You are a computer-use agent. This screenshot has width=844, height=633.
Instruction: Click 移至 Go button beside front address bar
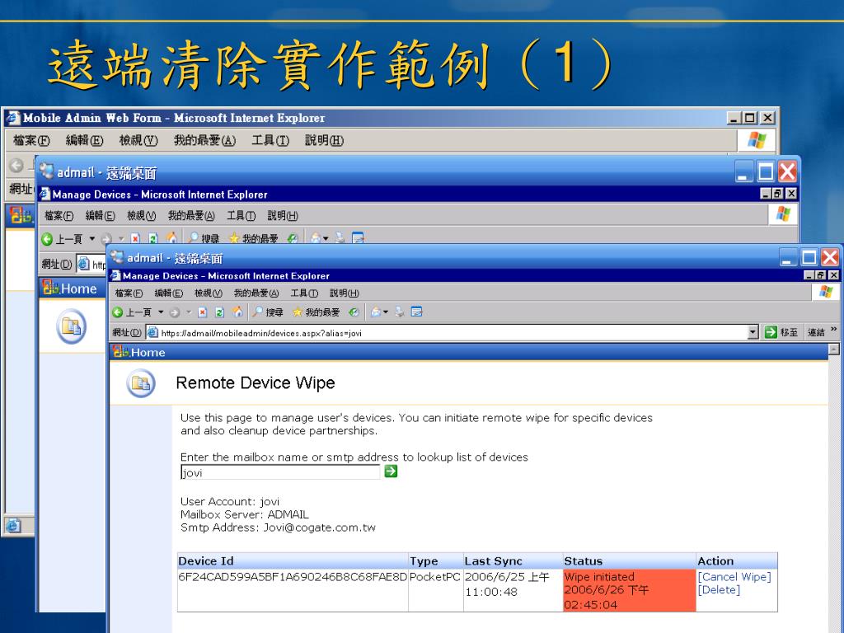[781, 333]
